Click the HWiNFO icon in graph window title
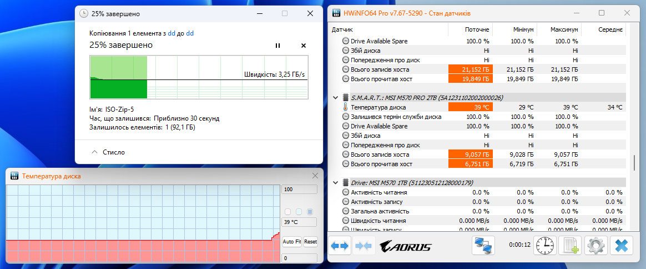 [x=14, y=176]
